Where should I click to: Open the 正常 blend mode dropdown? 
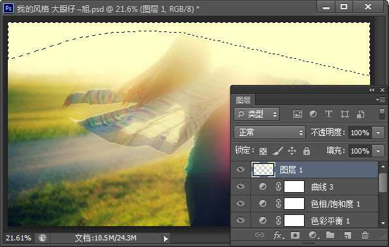point(269,133)
